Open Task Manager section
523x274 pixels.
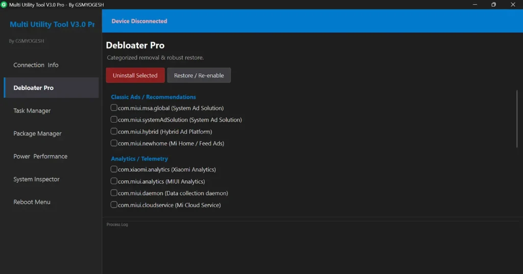tap(51, 111)
